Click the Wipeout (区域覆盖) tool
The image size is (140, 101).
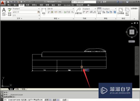click(121, 11)
